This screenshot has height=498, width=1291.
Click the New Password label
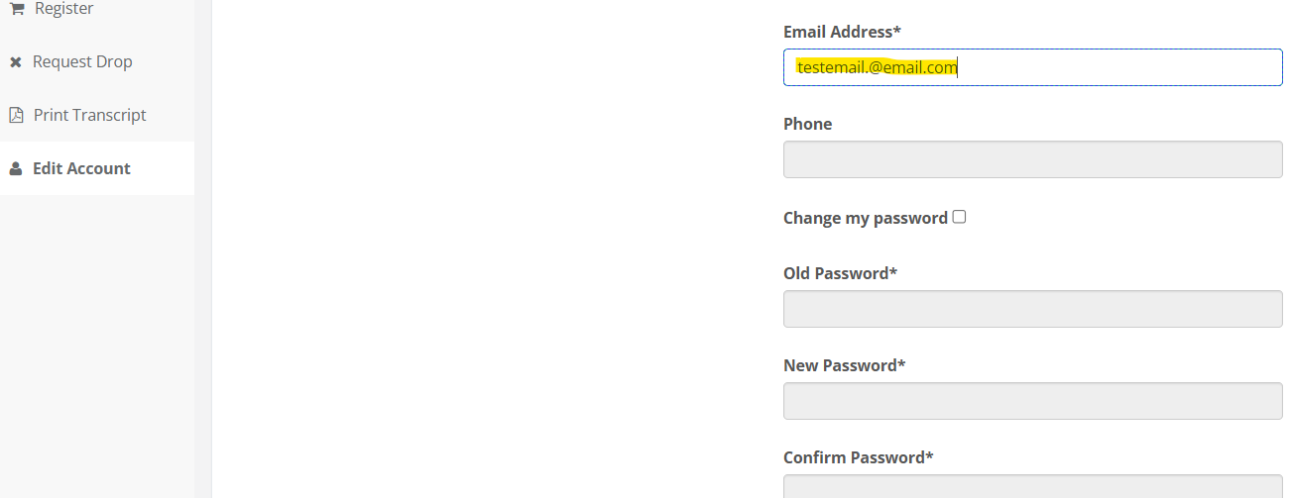pyautogui.click(x=844, y=365)
